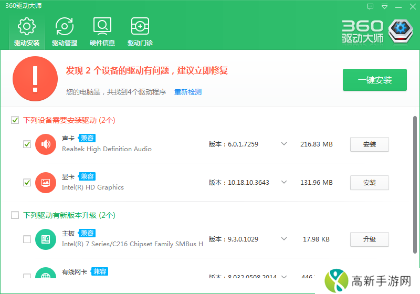Switch to the 驱动管理 tab label
The width and height of the screenshot is (420, 294).
tap(65, 43)
